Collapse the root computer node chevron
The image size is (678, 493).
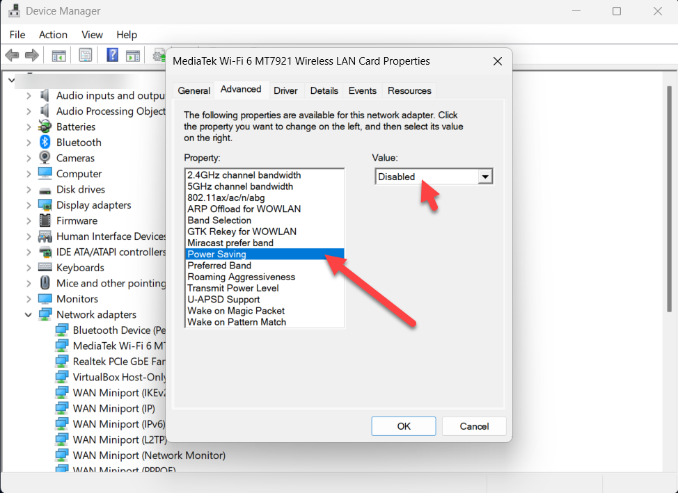point(11,80)
